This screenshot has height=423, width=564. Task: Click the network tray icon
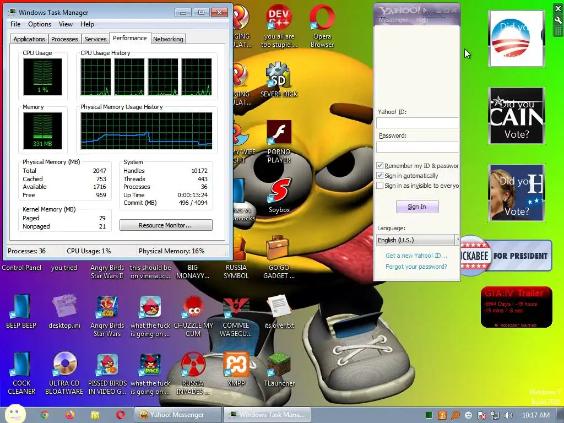495,415
